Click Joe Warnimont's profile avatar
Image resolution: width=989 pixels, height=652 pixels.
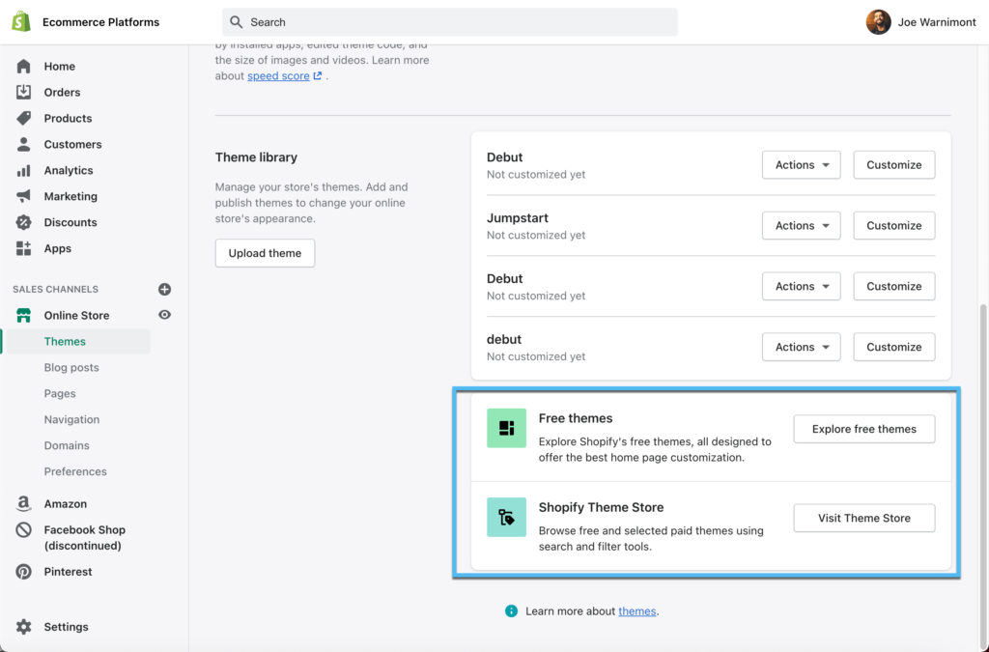click(878, 22)
